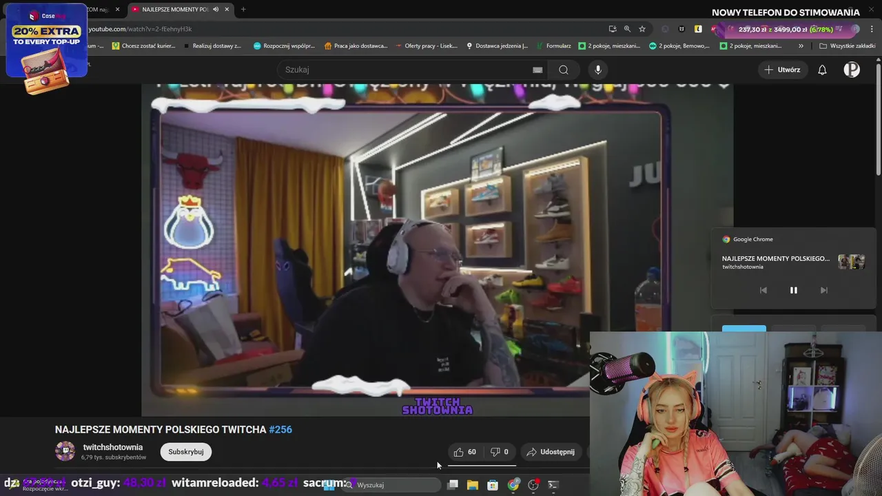
Task: Skip to next track in media popup
Action: point(823,290)
